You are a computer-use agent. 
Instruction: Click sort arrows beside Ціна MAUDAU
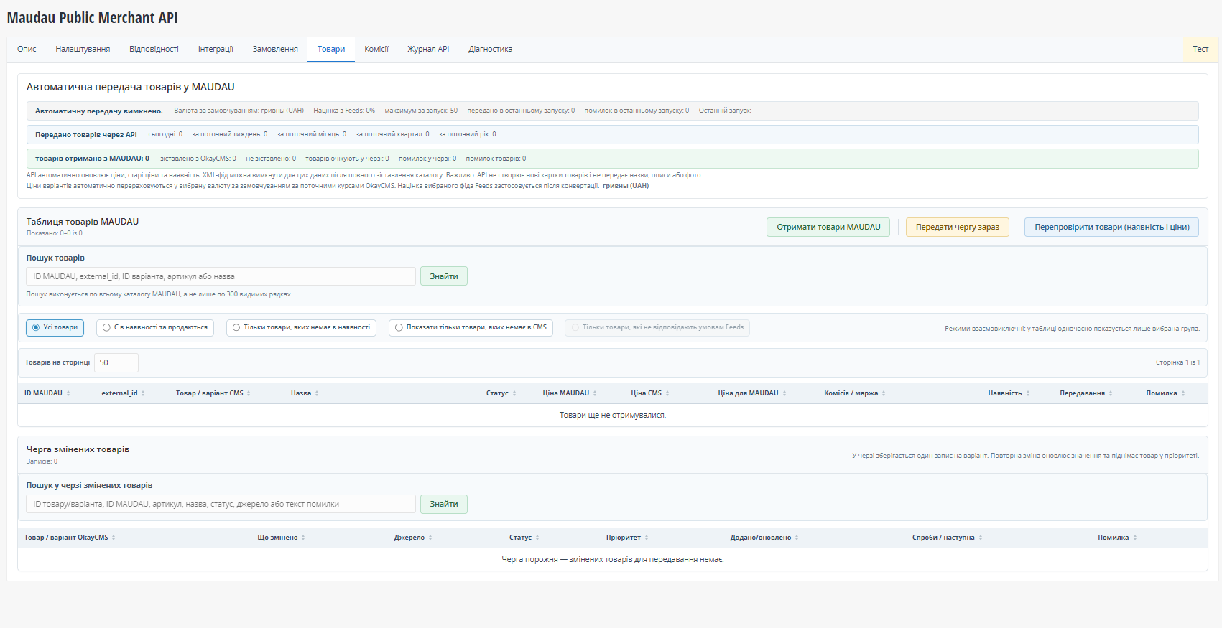595,393
